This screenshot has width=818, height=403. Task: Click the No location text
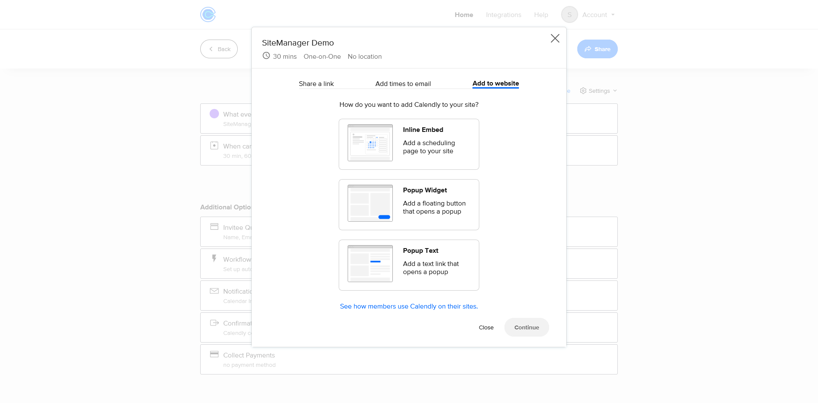[365, 57]
